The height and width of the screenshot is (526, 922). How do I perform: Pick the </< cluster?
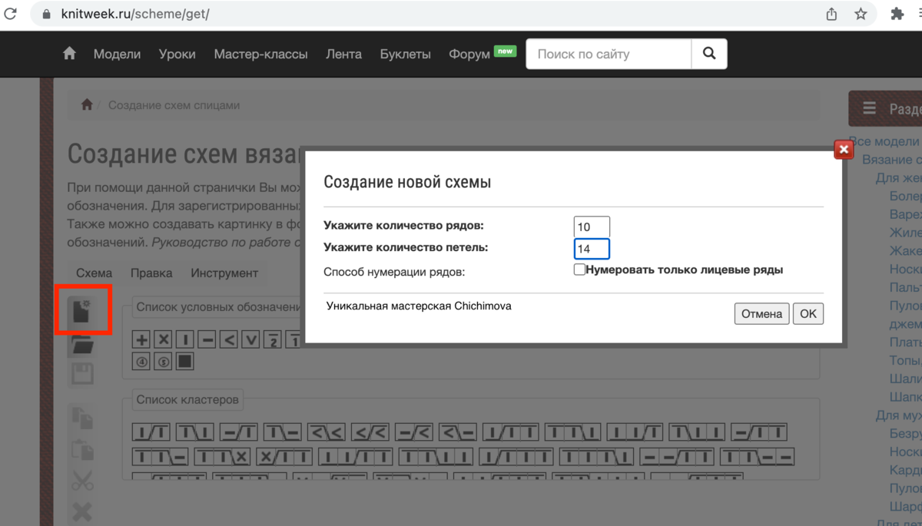370,432
